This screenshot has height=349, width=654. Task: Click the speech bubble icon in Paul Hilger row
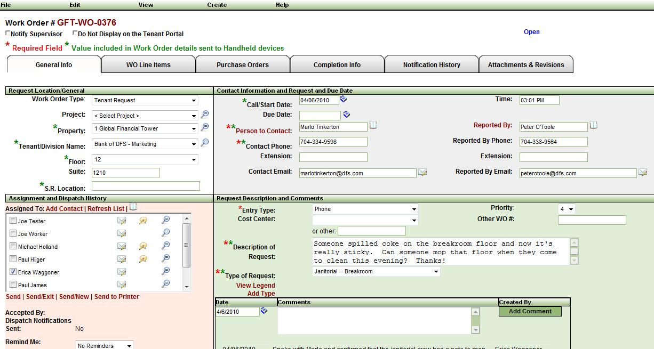[143, 259]
